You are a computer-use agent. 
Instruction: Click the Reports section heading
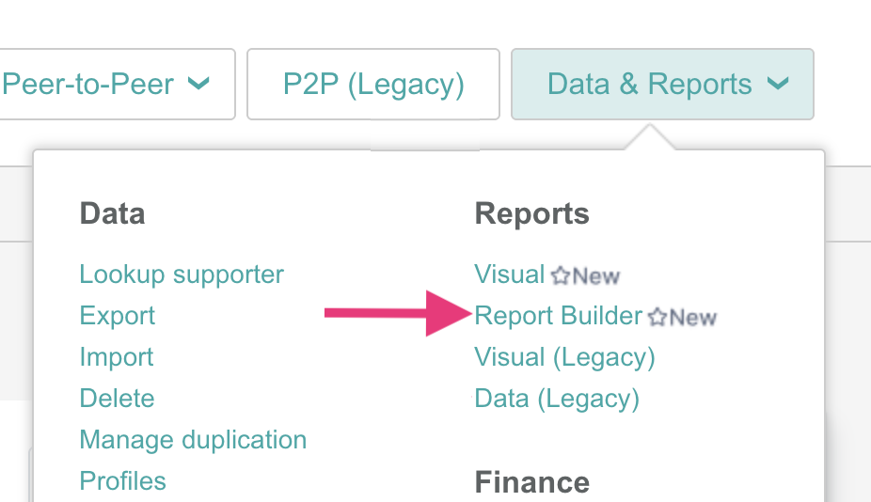531,213
